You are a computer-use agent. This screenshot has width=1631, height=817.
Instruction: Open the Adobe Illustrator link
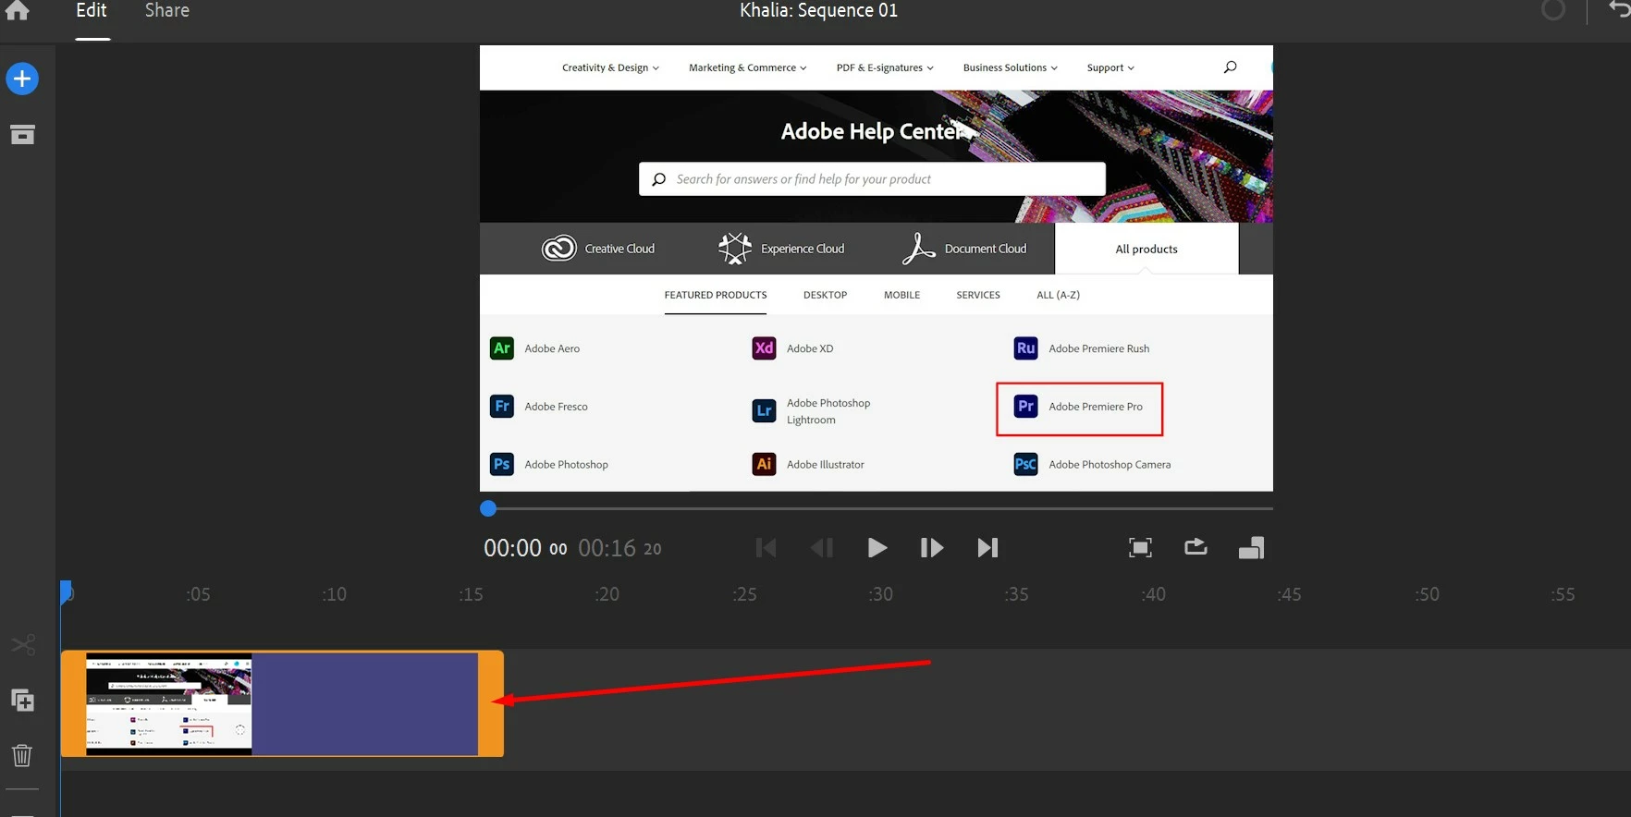pyautogui.click(x=826, y=465)
